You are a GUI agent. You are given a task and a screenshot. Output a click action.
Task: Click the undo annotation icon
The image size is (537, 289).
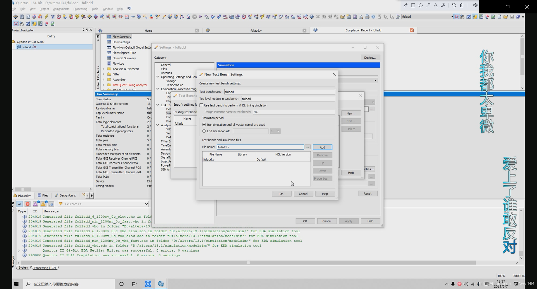[x=454, y=5]
